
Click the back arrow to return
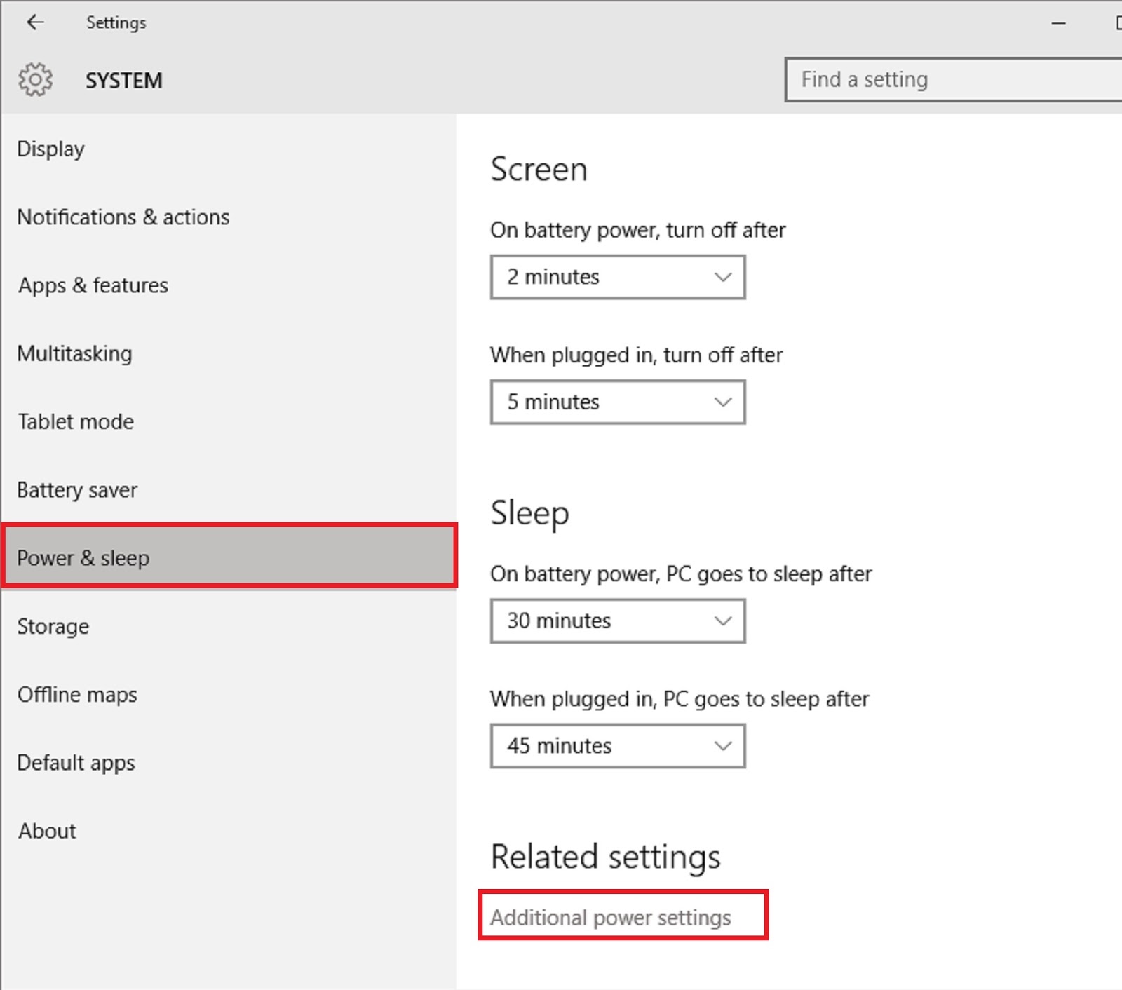tap(35, 22)
